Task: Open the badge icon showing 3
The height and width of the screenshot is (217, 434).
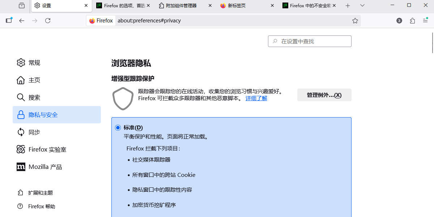Action: pos(399,21)
